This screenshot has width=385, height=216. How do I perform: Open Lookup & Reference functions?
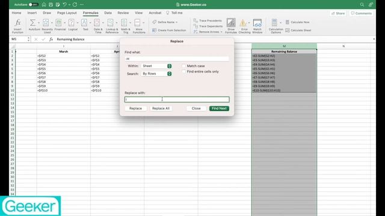click(112, 26)
